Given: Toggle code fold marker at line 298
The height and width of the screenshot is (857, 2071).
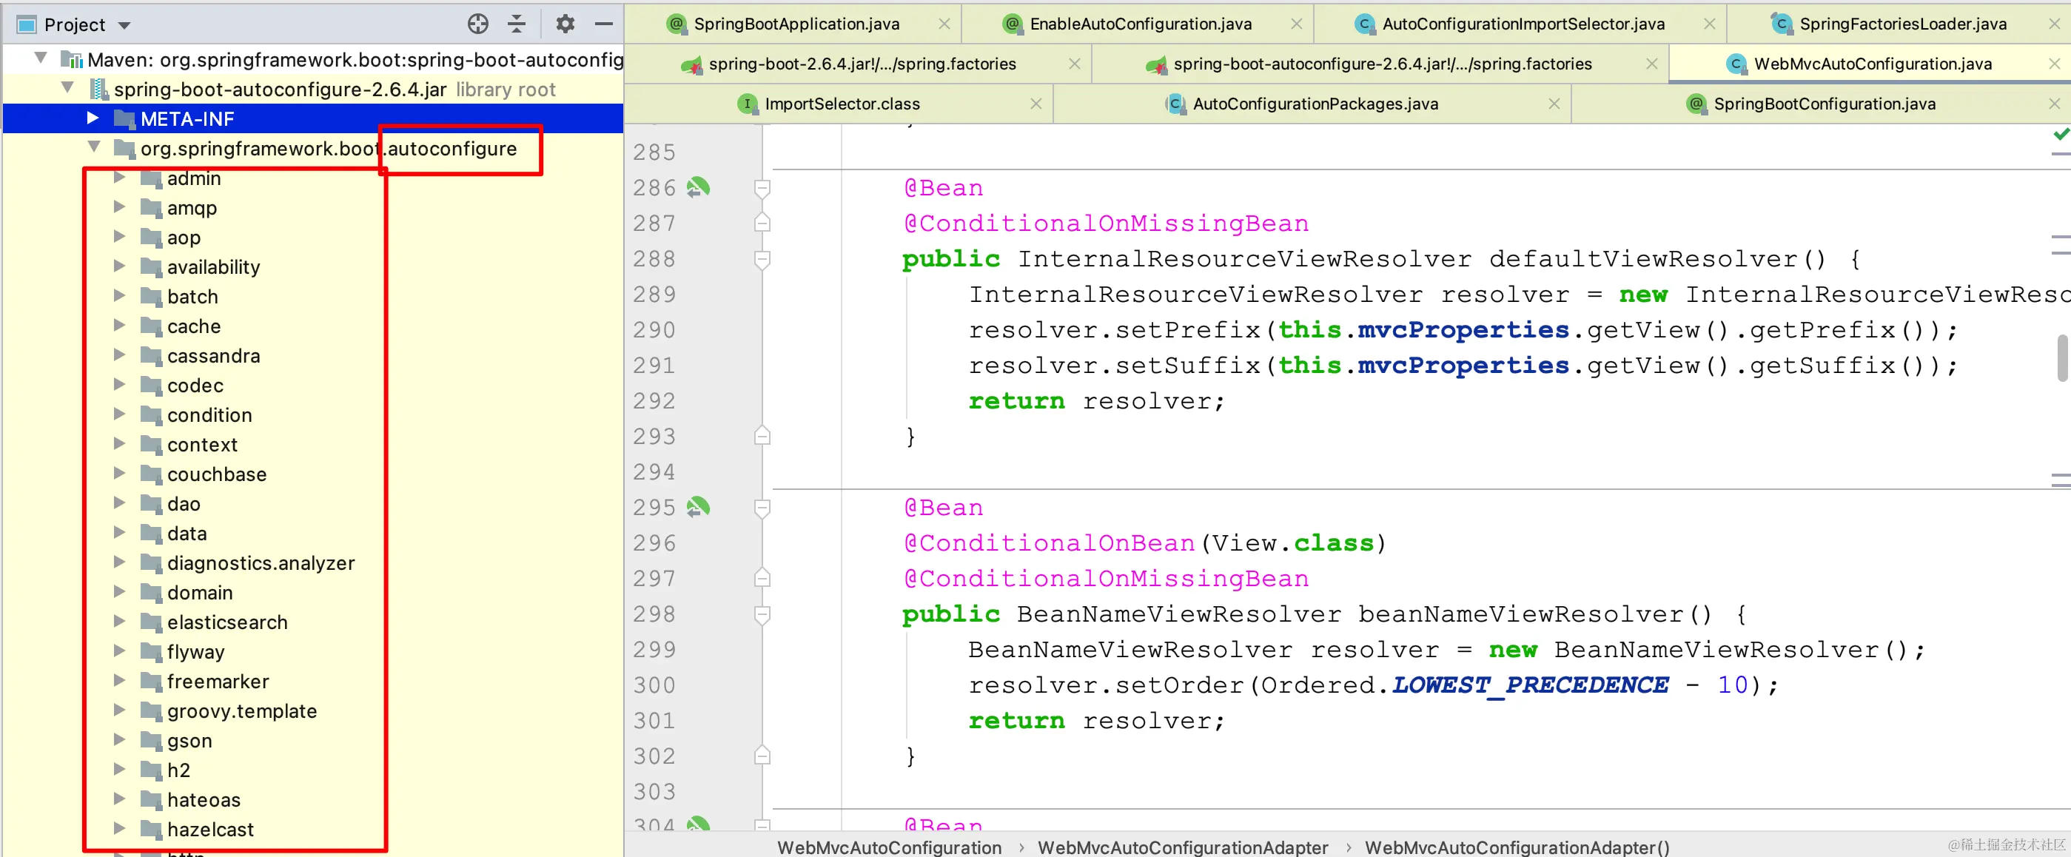Looking at the screenshot, I should tap(762, 614).
